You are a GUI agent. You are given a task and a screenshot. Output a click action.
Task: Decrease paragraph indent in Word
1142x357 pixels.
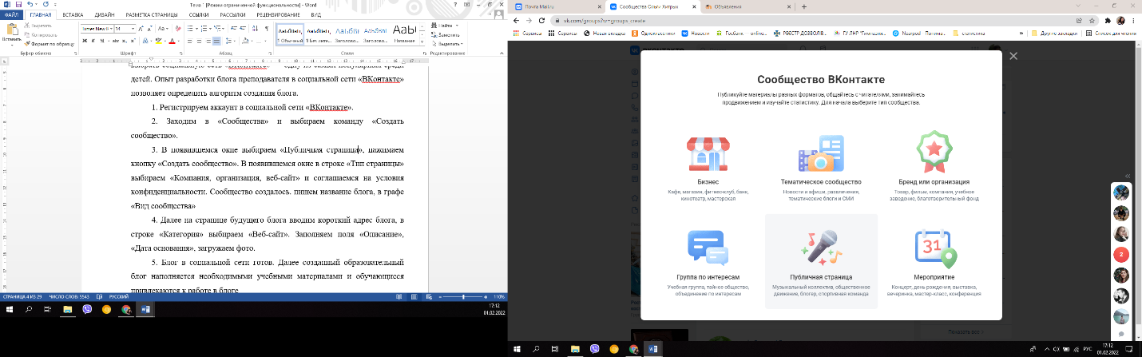click(233, 29)
